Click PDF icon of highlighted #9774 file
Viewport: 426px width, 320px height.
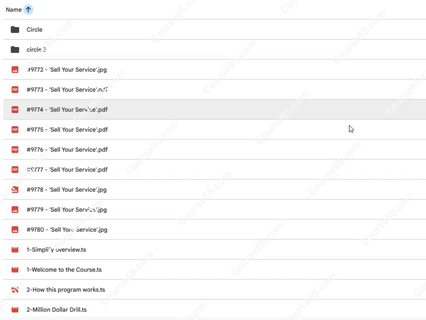click(x=15, y=110)
